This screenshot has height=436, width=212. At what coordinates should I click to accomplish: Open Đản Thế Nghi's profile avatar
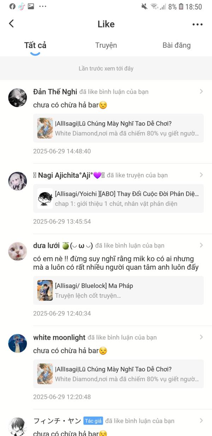click(17, 98)
